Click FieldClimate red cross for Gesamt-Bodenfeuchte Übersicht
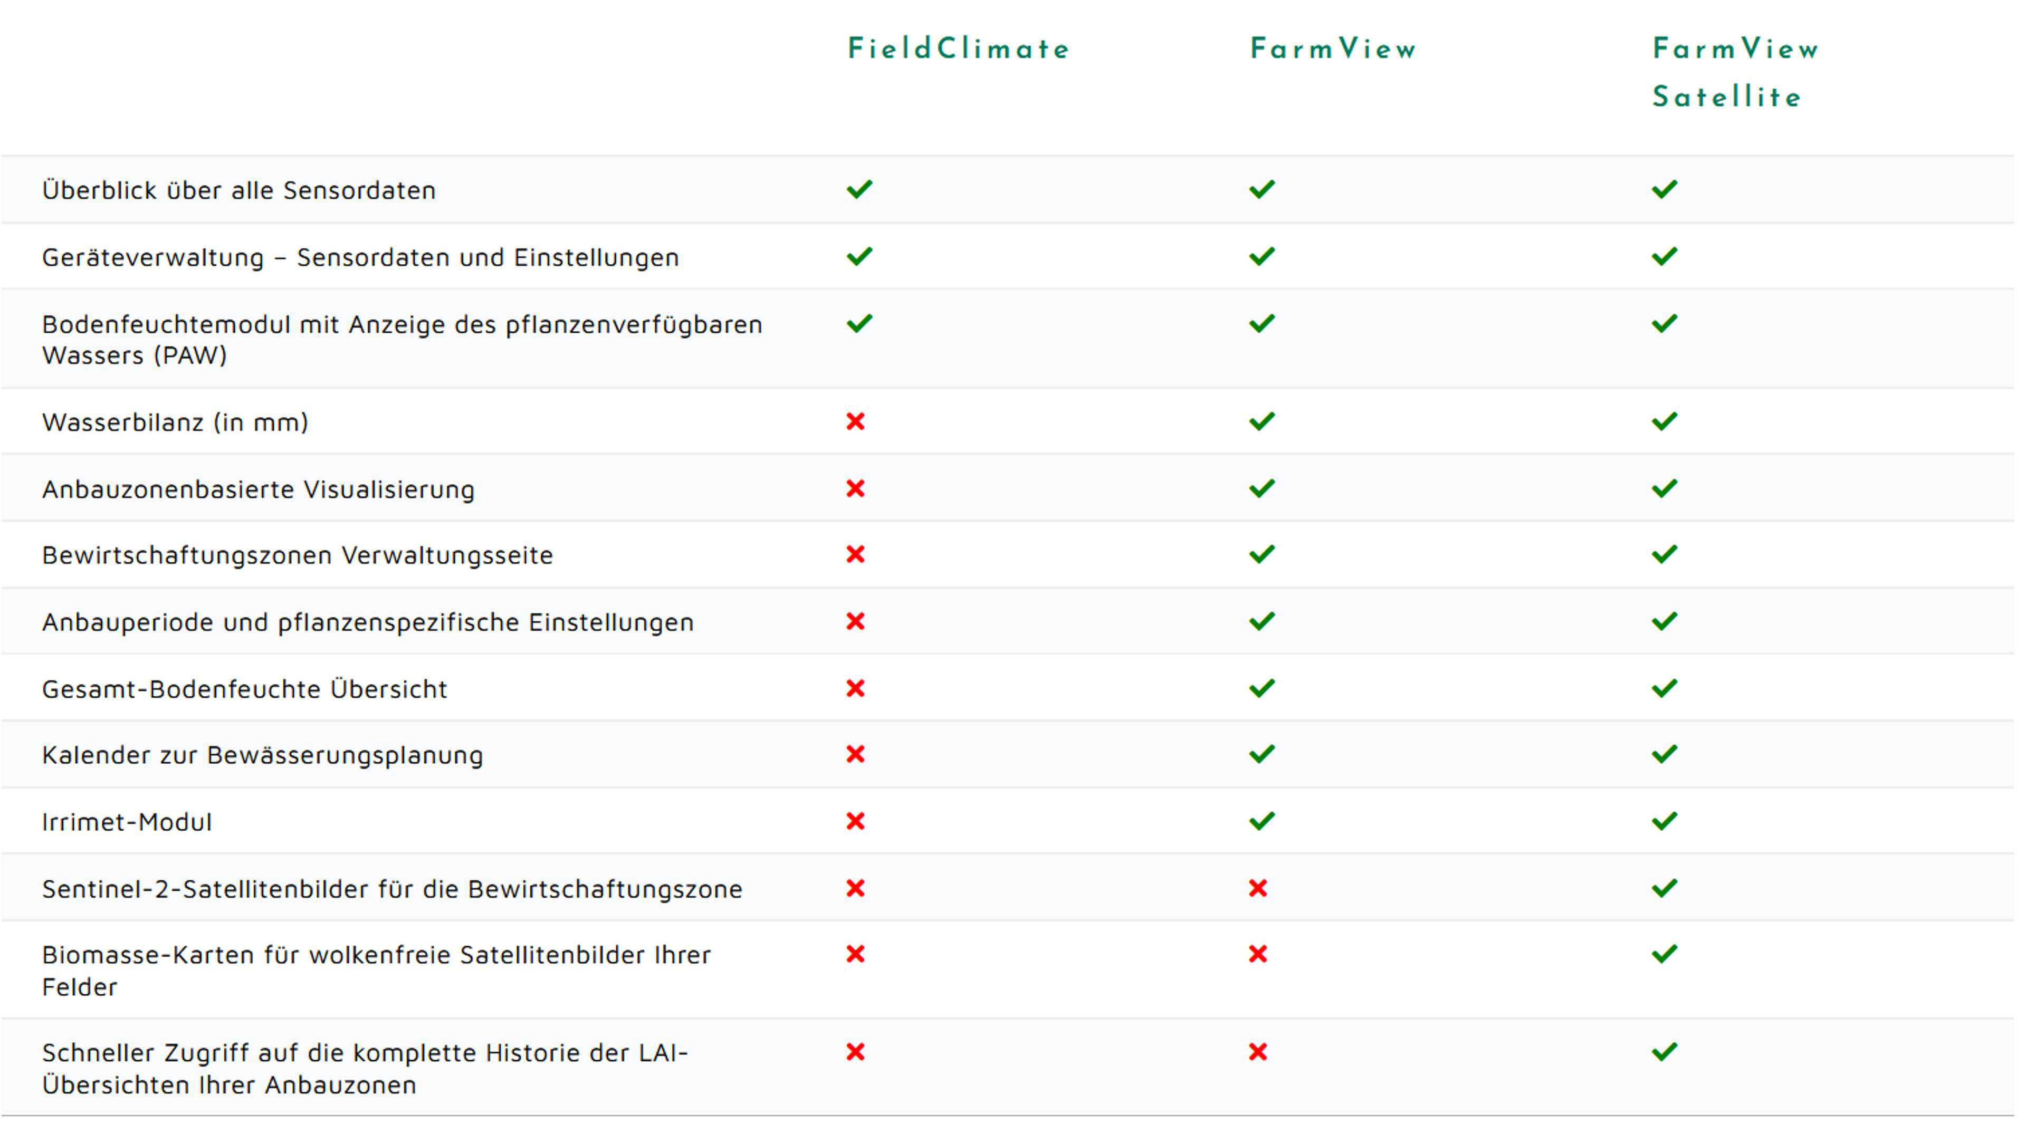This screenshot has width=2026, height=1124. (856, 688)
